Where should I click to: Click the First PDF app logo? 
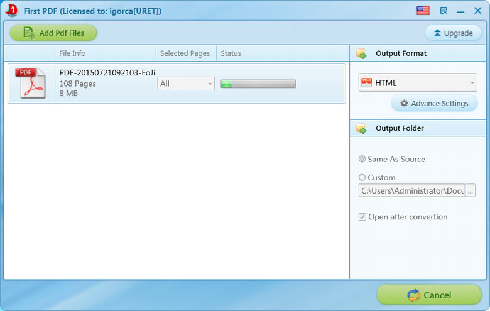tap(12, 10)
